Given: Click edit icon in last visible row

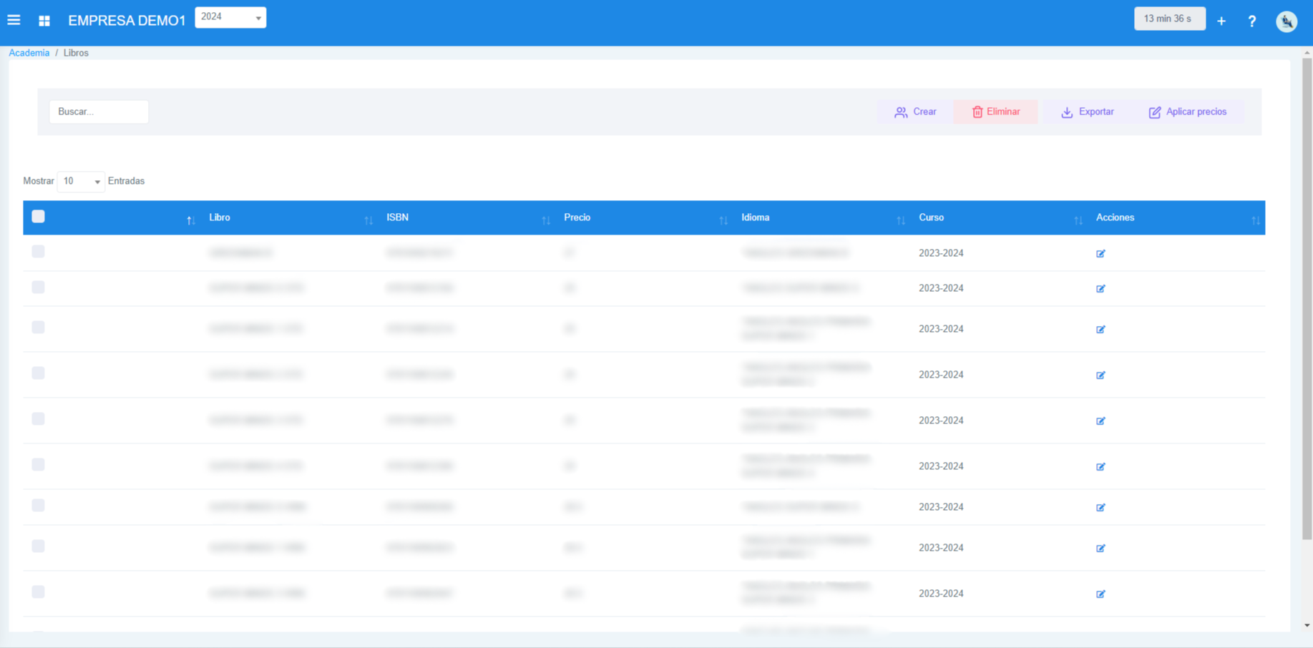Looking at the screenshot, I should pos(1100,594).
